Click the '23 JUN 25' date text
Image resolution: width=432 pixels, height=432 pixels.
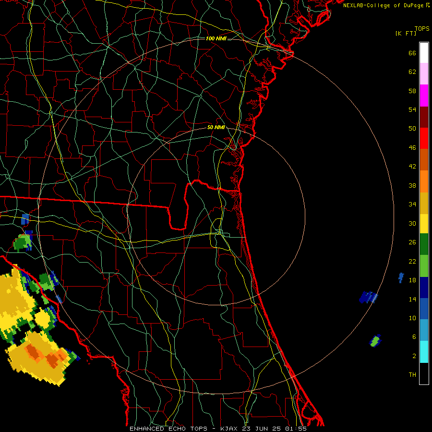point(262,429)
